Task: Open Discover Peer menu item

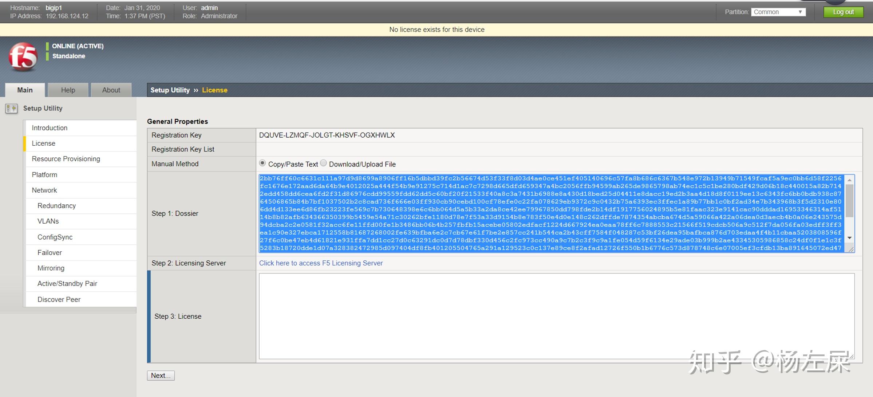Action: coord(81,299)
